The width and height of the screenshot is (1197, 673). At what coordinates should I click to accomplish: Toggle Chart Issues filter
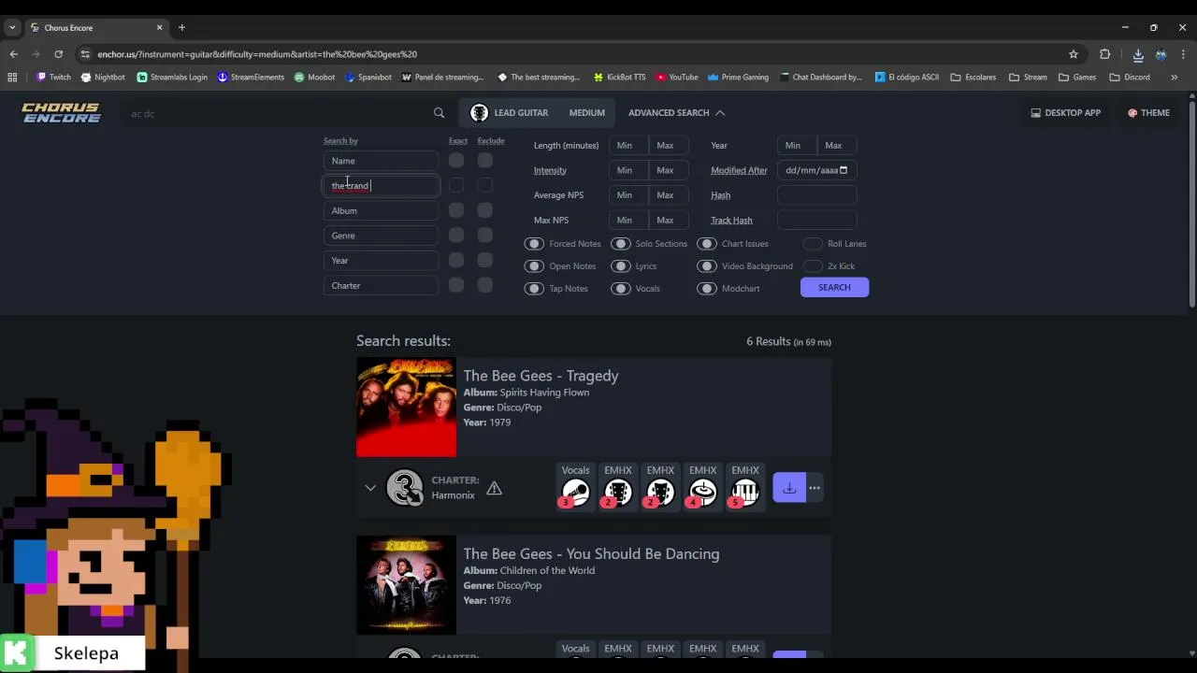point(707,244)
